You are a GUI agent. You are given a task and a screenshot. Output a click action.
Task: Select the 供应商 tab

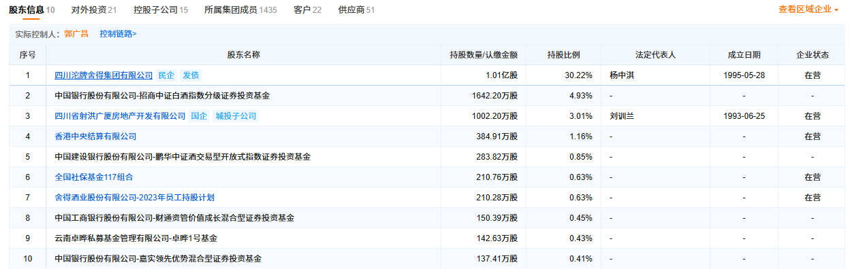(x=356, y=10)
